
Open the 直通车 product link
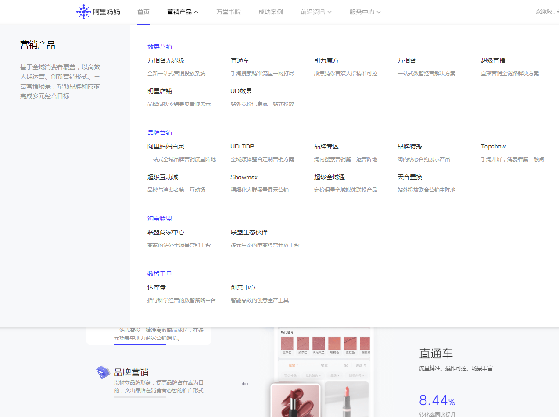point(240,60)
